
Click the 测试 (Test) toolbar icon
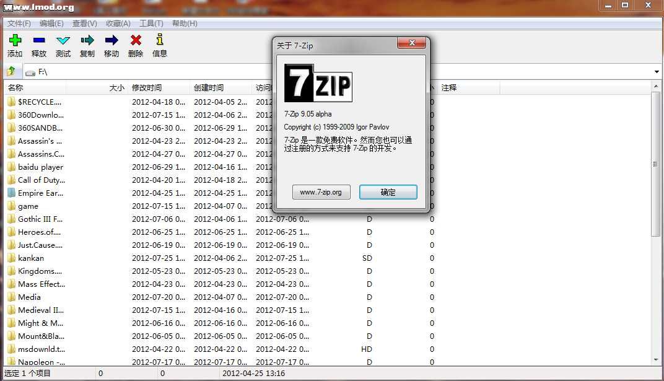[63, 41]
